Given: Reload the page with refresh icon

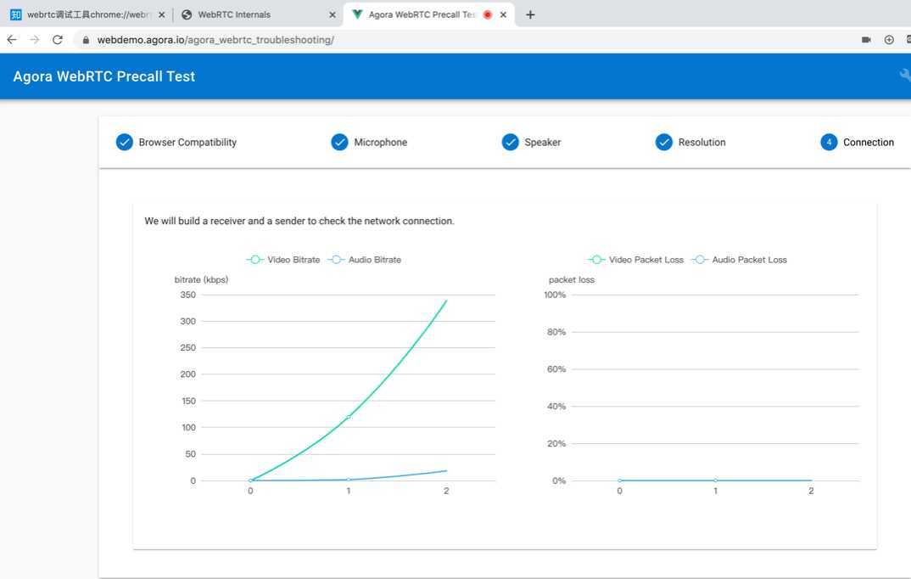Looking at the screenshot, I should 57,40.
